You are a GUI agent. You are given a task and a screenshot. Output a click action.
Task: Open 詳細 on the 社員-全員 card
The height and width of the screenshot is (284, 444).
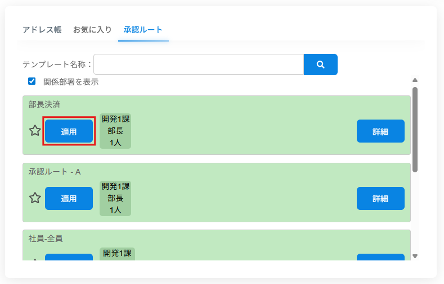pos(380,258)
